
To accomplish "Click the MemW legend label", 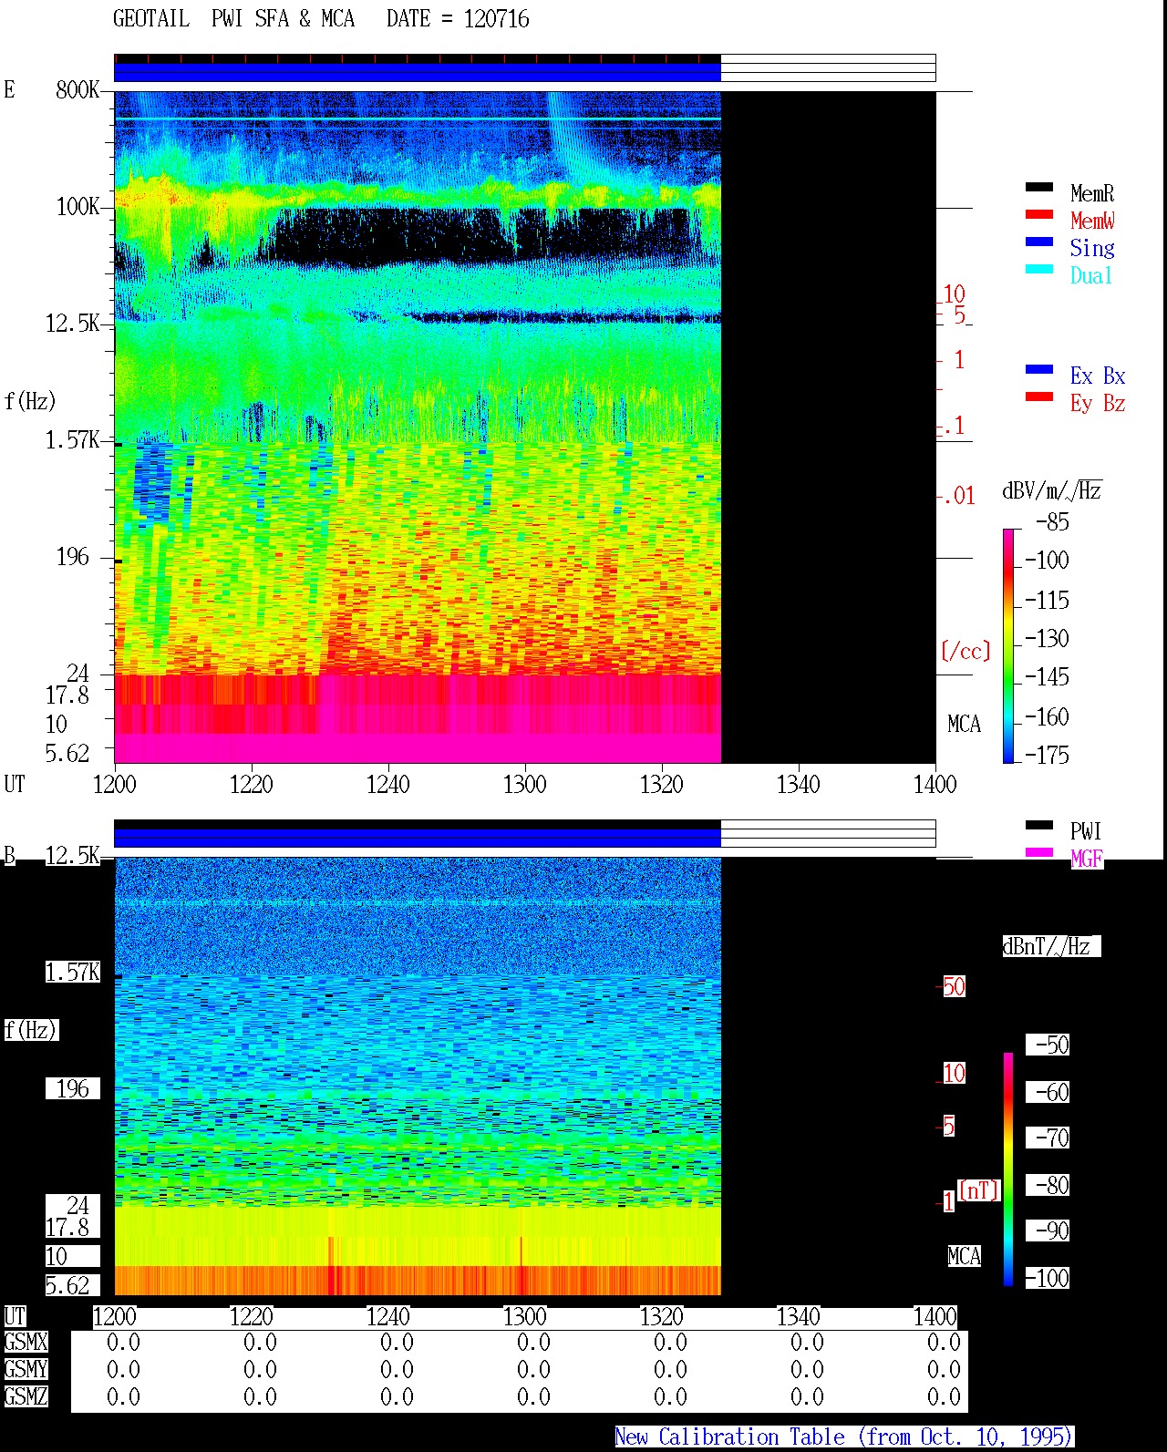I will pos(1092,221).
